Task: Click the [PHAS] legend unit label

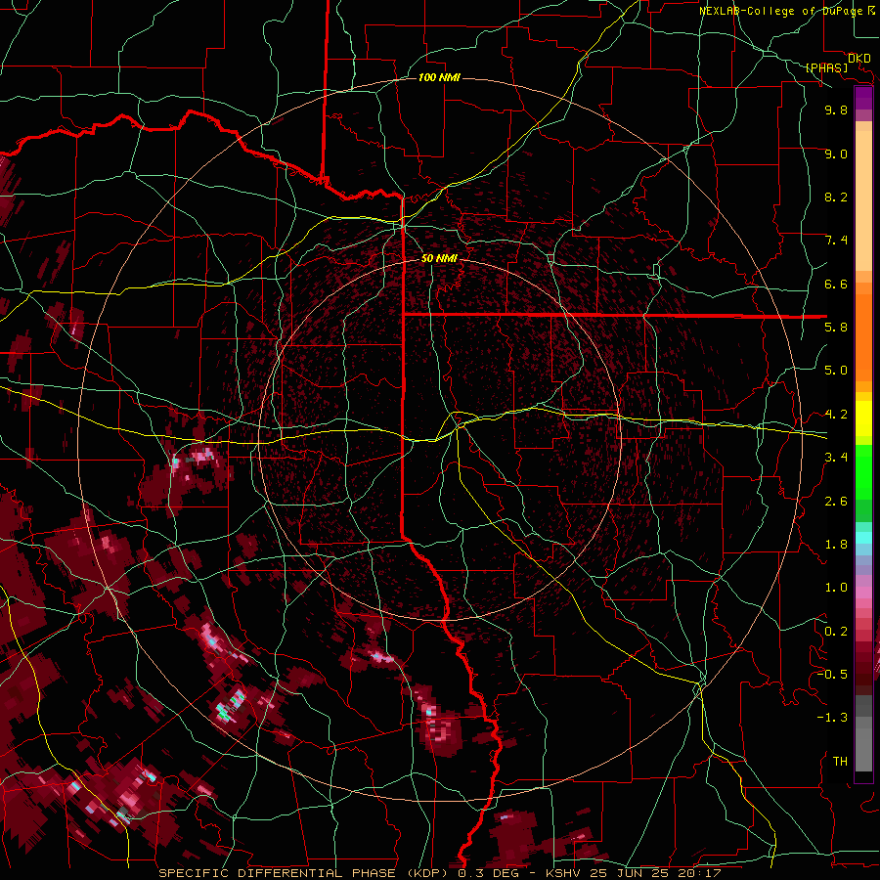Action: [x=826, y=68]
